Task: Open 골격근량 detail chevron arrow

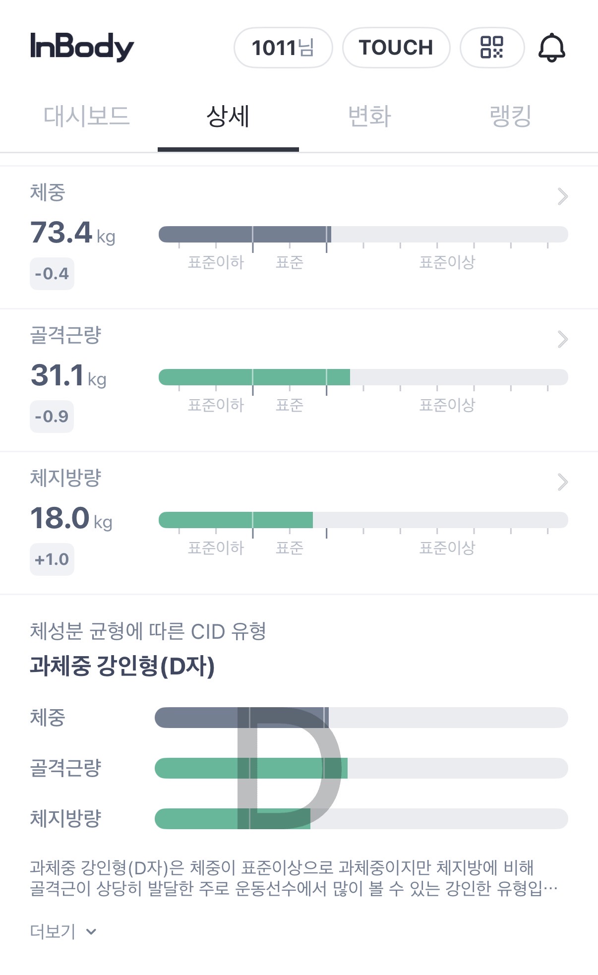Action: point(562,339)
